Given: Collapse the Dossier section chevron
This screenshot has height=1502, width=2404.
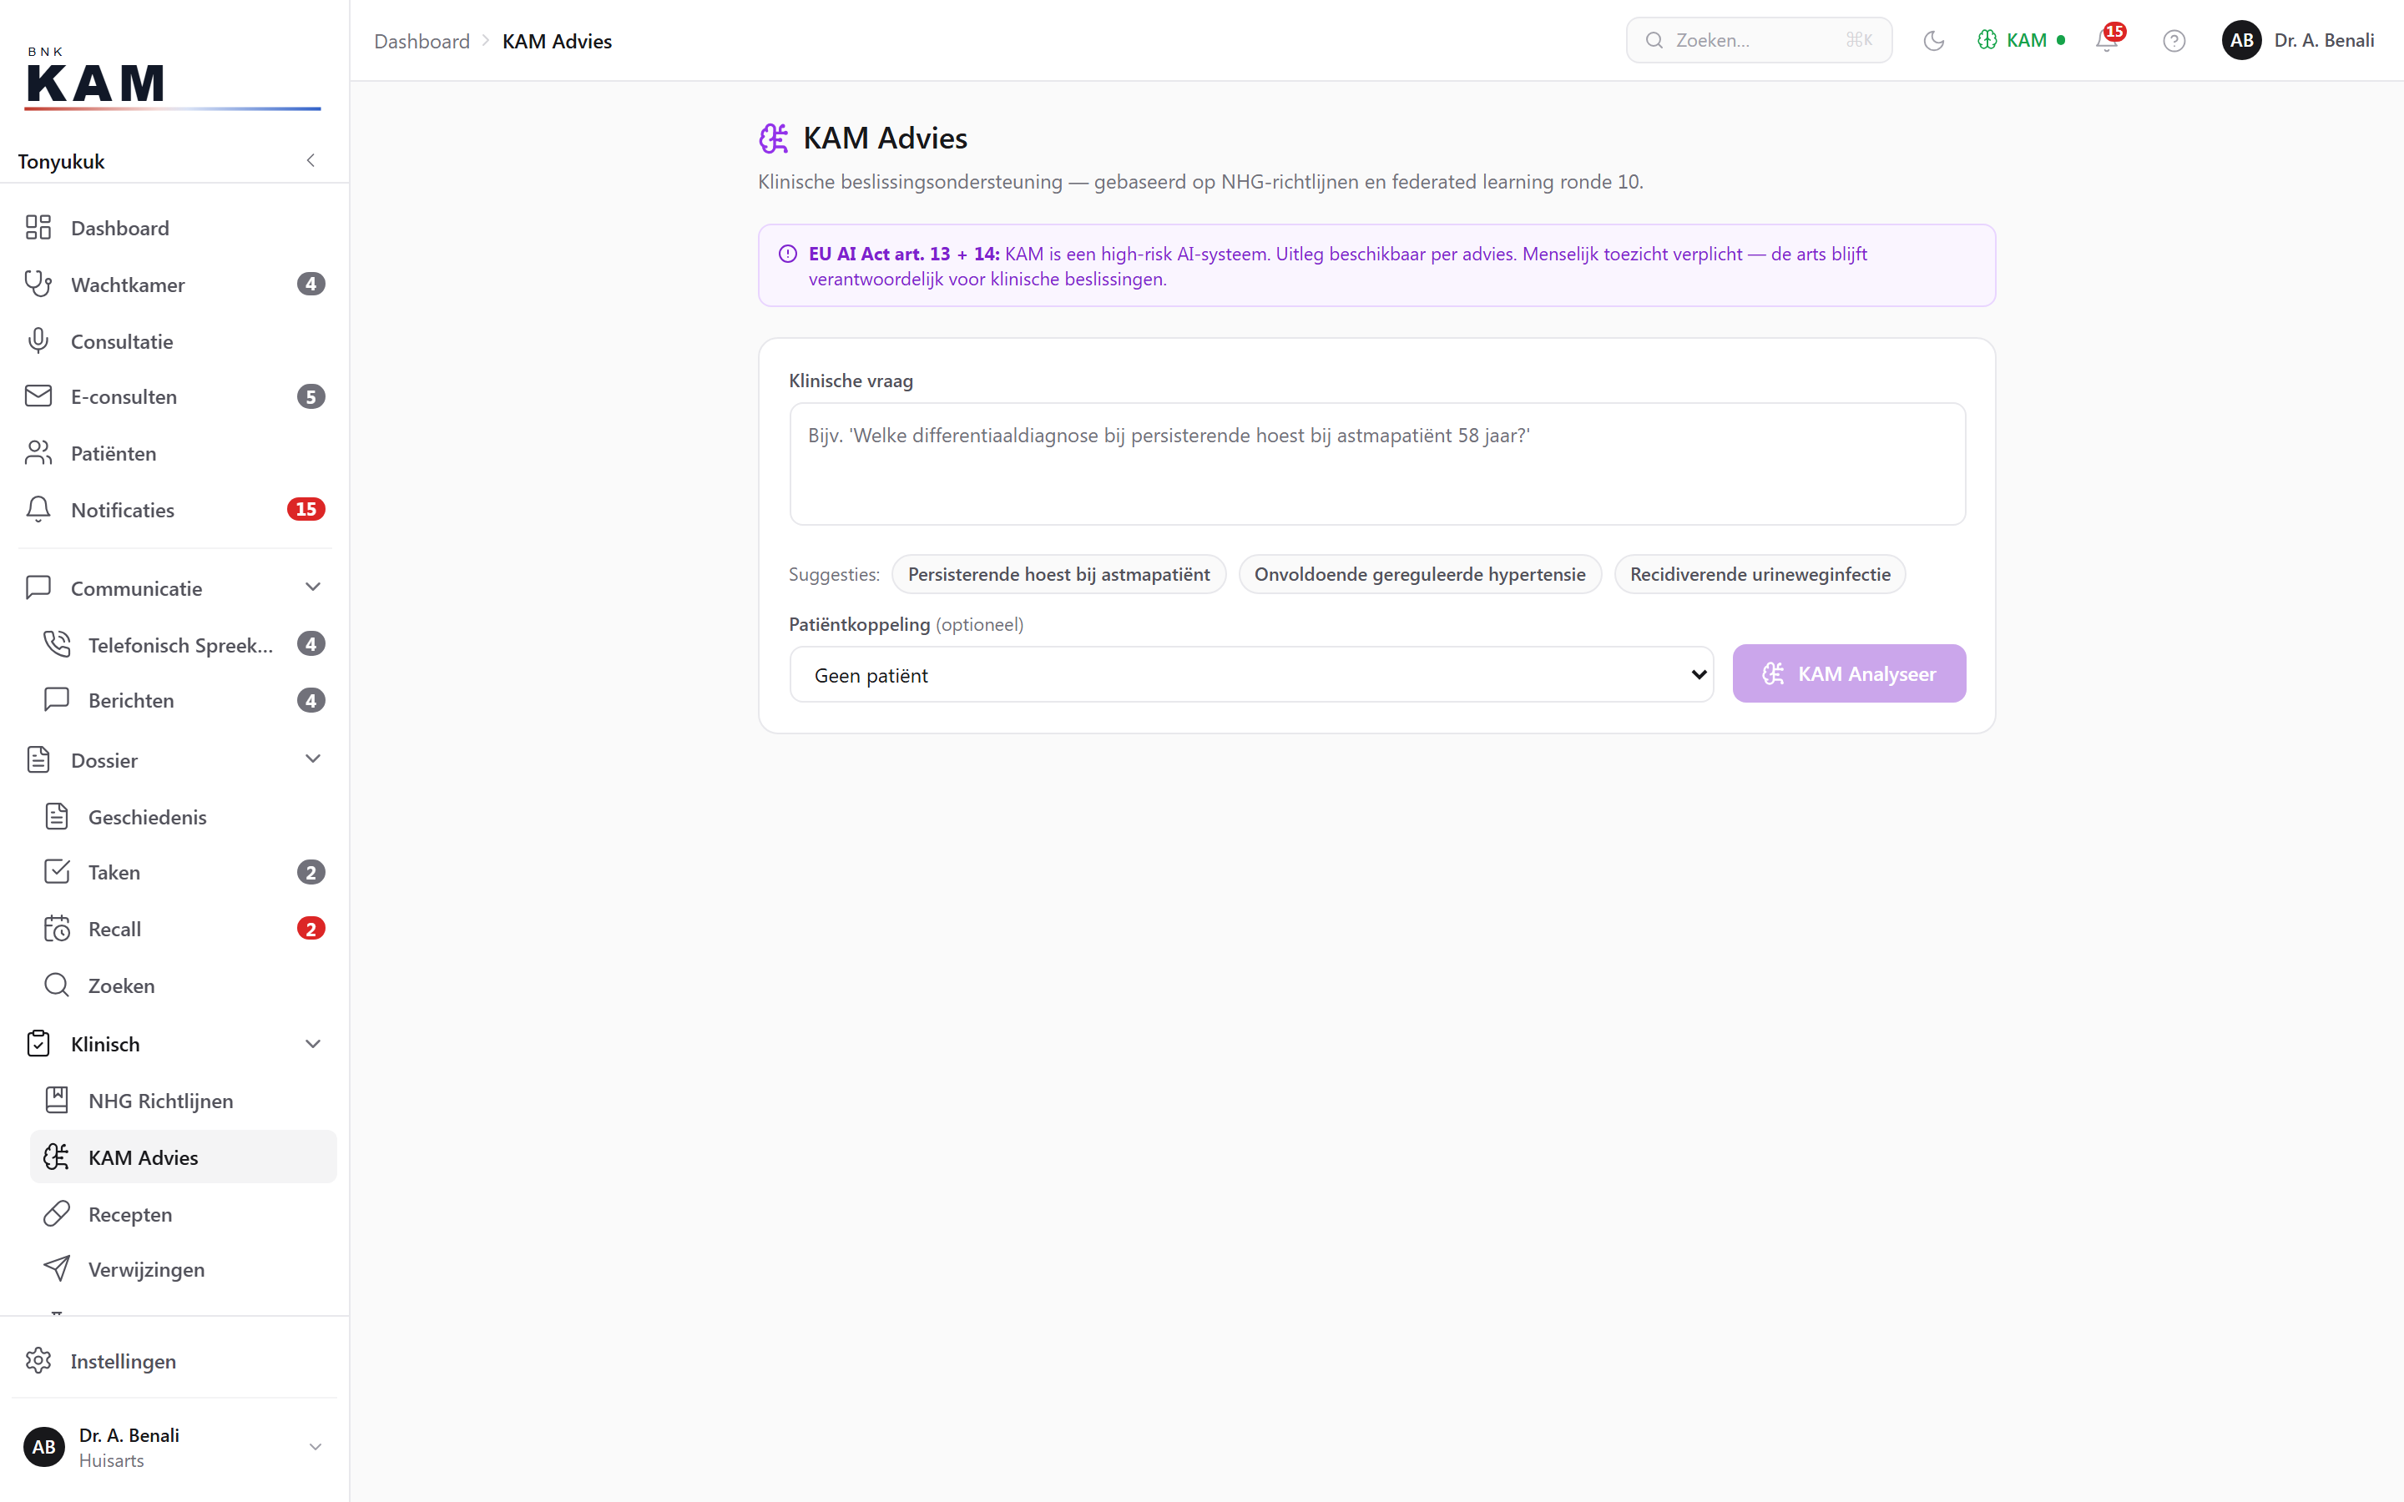Looking at the screenshot, I should [x=313, y=760].
